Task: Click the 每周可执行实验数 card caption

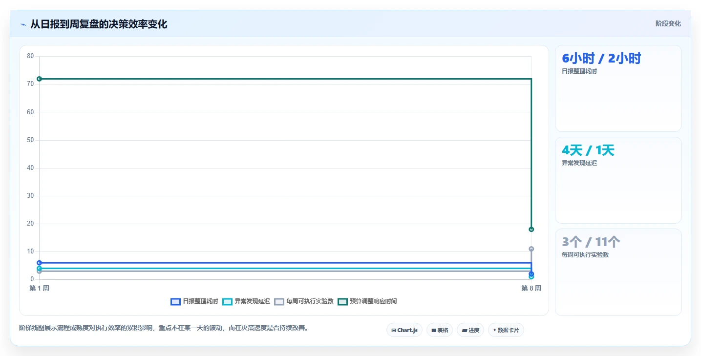Action: [585, 255]
